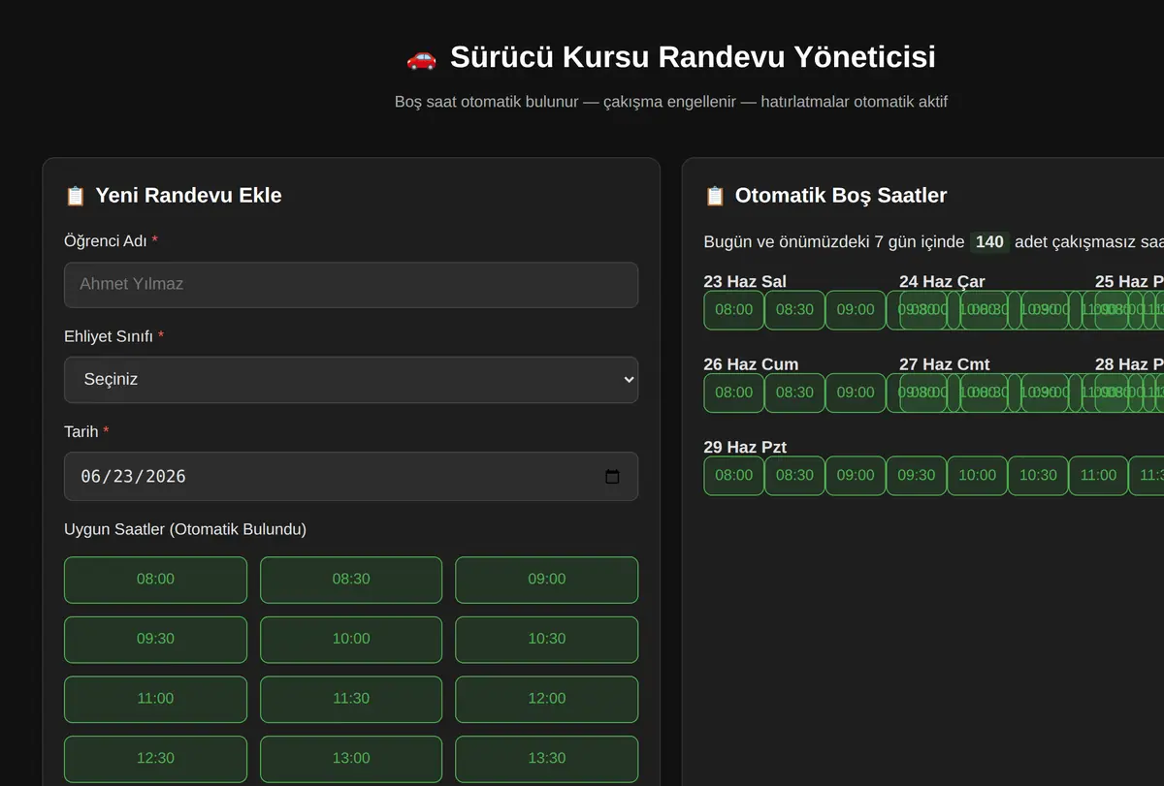1164x786 pixels.
Task: Select the 10:30 slot under Uygun Saatler
Action: coord(547,640)
